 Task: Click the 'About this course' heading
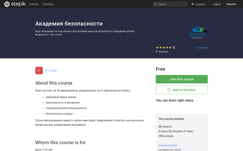pos(54,83)
